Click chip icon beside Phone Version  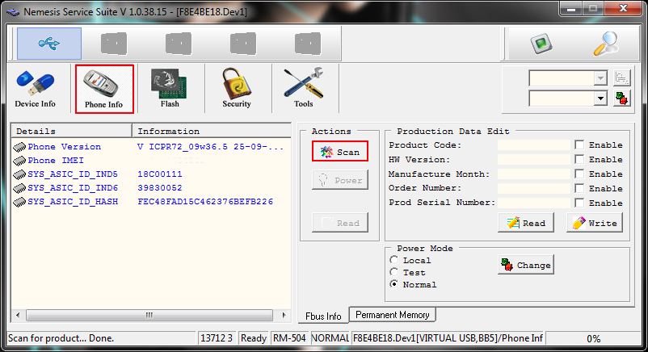click(x=19, y=147)
